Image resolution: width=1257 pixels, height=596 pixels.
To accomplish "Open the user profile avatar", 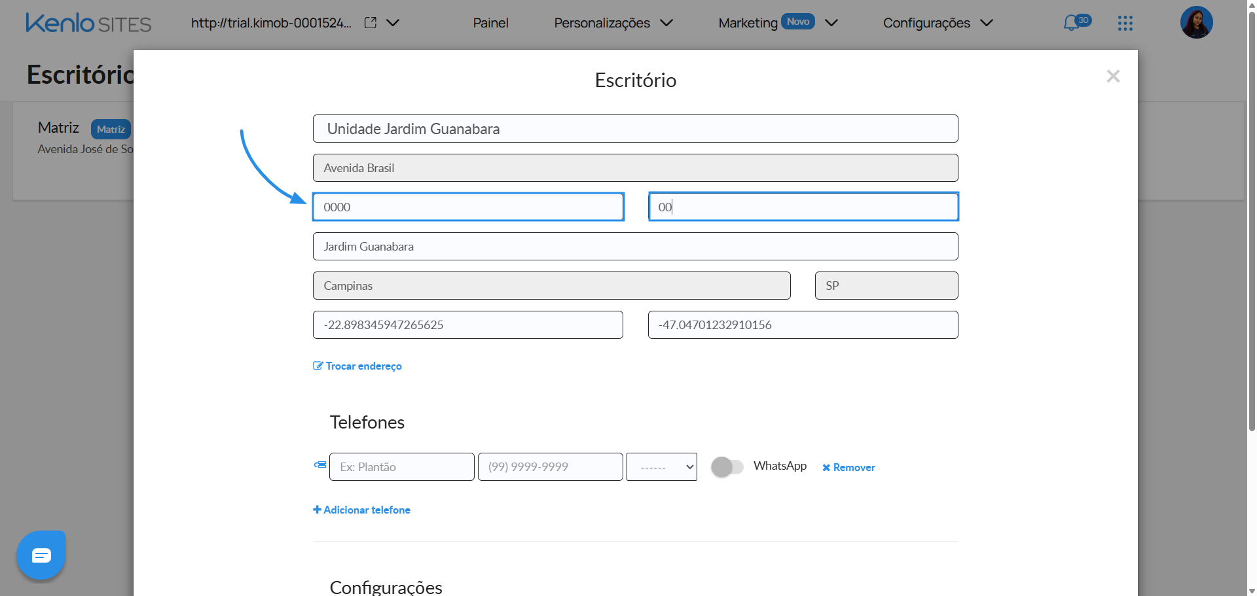I will point(1196,22).
